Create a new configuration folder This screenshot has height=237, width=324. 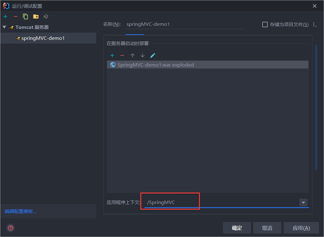36,16
